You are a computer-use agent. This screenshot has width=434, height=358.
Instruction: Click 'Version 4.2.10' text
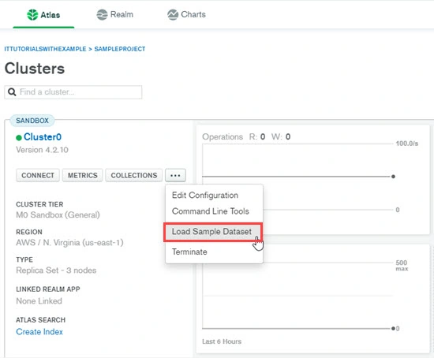pyautogui.click(x=42, y=150)
